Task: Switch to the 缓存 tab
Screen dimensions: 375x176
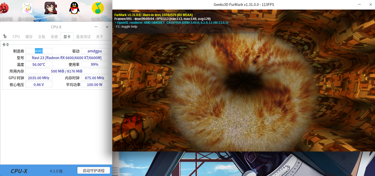Action: click(29, 37)
